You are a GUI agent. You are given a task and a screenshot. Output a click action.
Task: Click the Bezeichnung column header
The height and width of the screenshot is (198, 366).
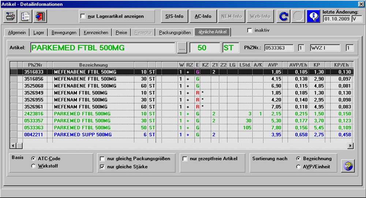93,65
